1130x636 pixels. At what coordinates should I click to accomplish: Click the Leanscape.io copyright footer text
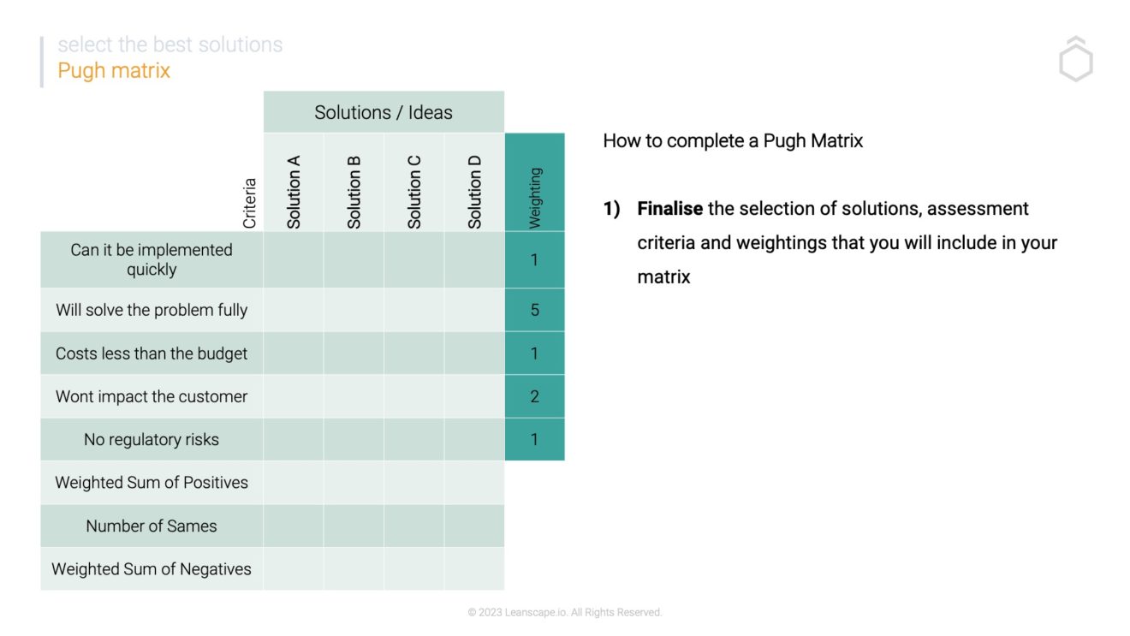click(x=565, y=612)
